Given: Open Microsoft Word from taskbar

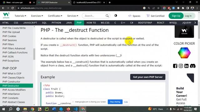Looking at the screenshot, I should pos(54,109).
